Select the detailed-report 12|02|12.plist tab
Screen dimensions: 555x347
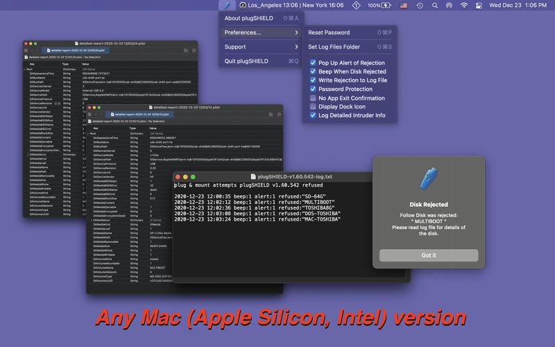[x=139, y=115]
